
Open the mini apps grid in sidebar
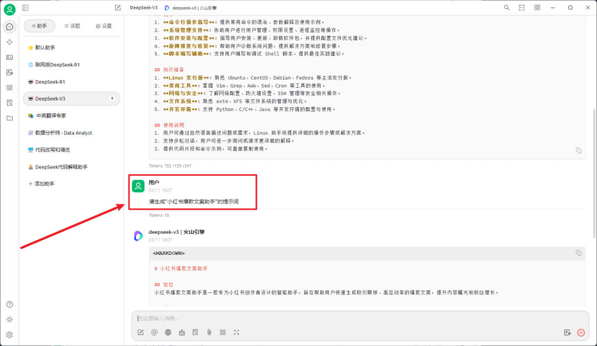point(9,87)
